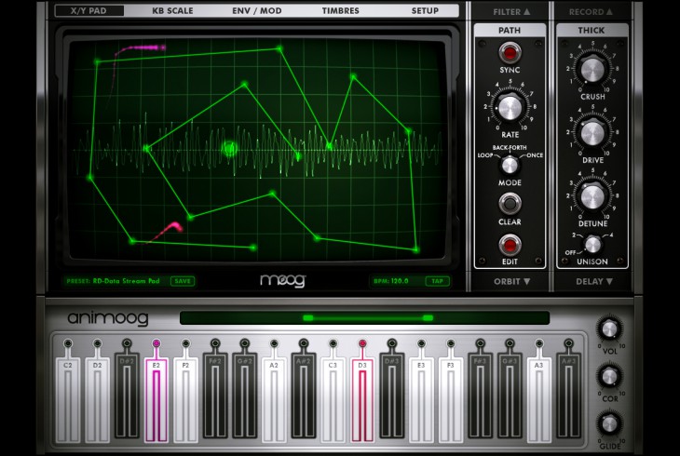This screenshot has height=456, width=680.
Task: Click the animoog logo text
Action: point(108,318)
